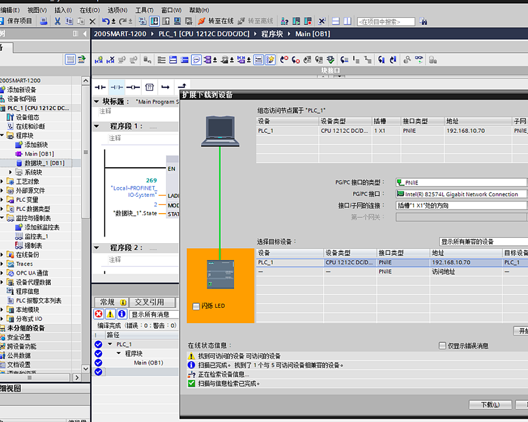Click the Download (下载) button

490,405
